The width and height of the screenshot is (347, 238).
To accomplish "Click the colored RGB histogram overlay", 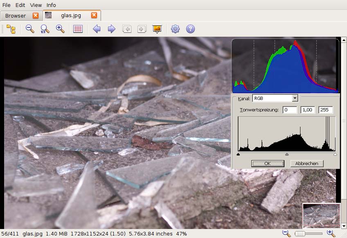I will (x=285, y=66).
